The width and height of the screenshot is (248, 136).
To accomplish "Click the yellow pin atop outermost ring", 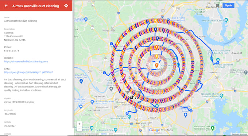I will pos(155,21).
